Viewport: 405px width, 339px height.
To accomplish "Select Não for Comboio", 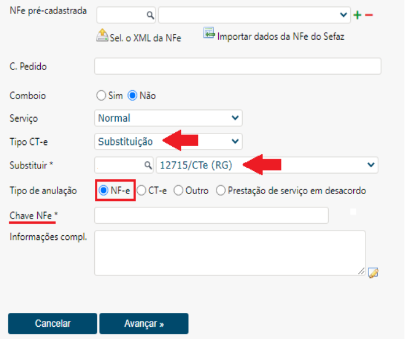I will (x=132, y=96).
